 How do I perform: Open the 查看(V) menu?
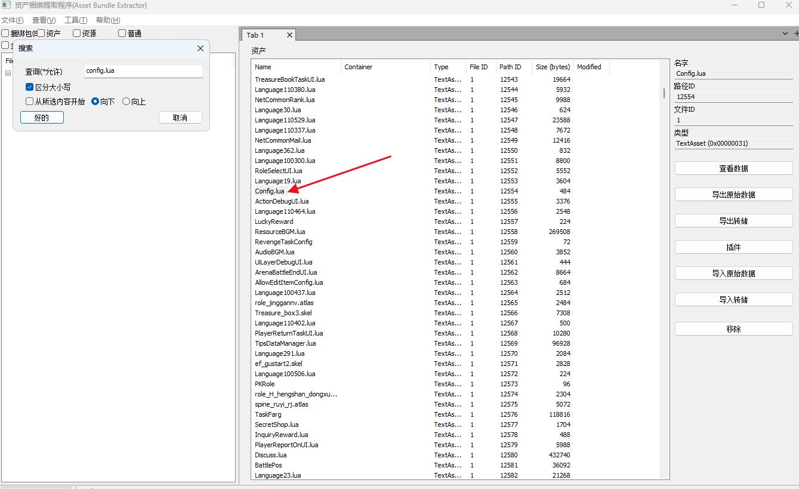coord(44,20)
